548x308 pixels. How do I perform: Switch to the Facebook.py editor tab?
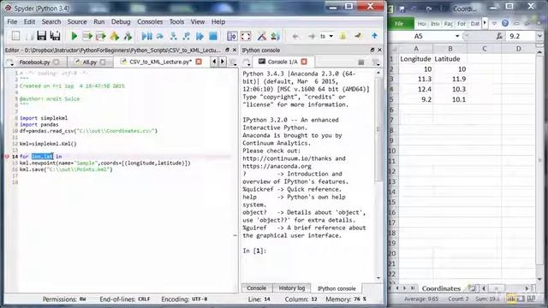(34, 62)
